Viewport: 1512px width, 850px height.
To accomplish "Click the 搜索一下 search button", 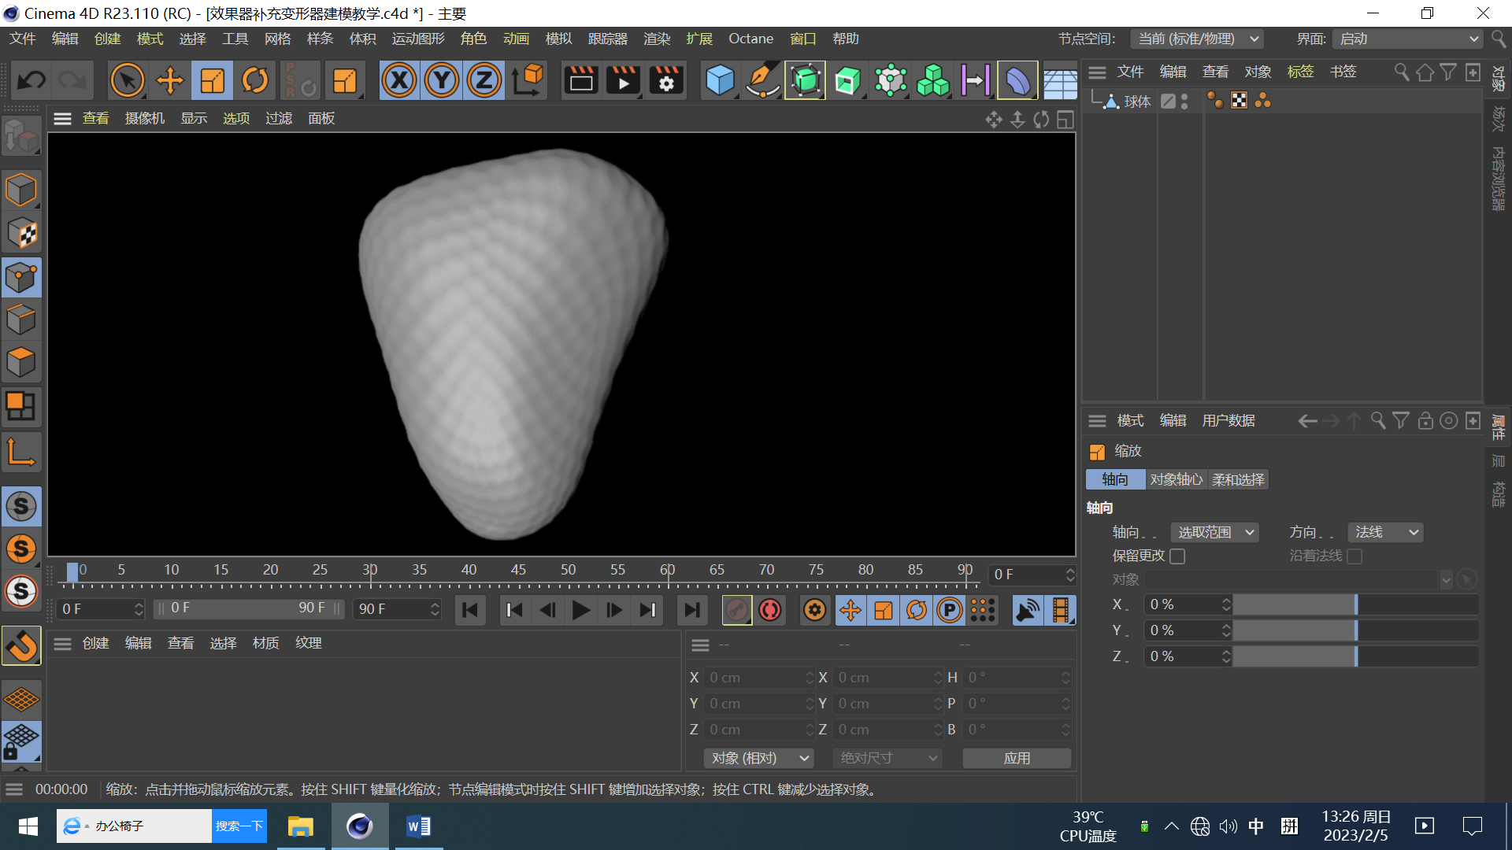I will point(239,826).
